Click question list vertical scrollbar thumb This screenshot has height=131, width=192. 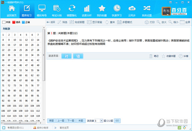point(44,55)
